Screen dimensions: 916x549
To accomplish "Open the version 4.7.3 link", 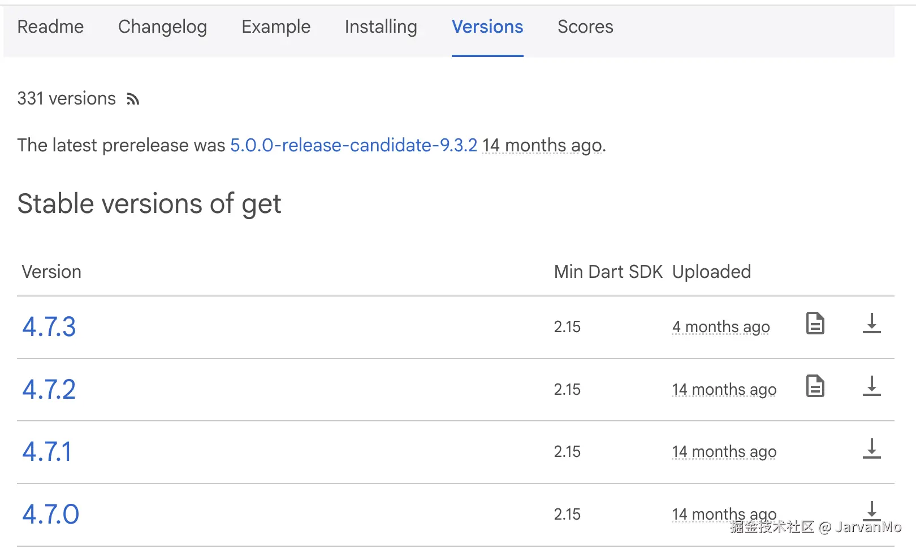I will click(x=49, y=327).
